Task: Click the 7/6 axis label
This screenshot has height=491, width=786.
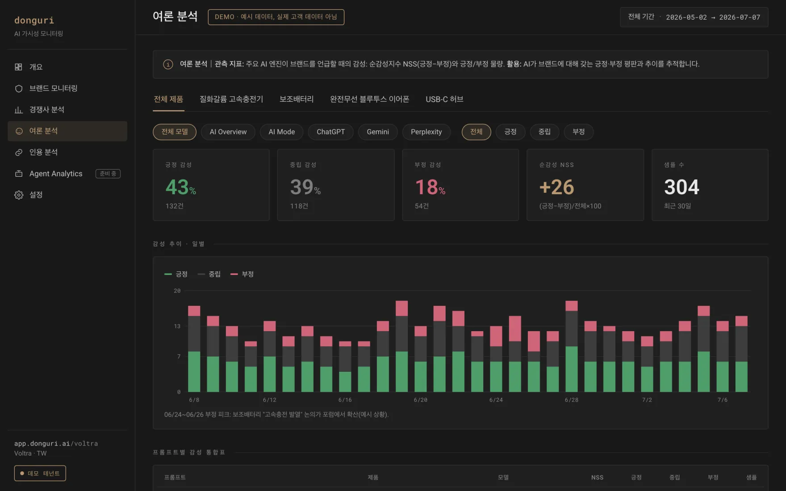Action: pos(723,400)
